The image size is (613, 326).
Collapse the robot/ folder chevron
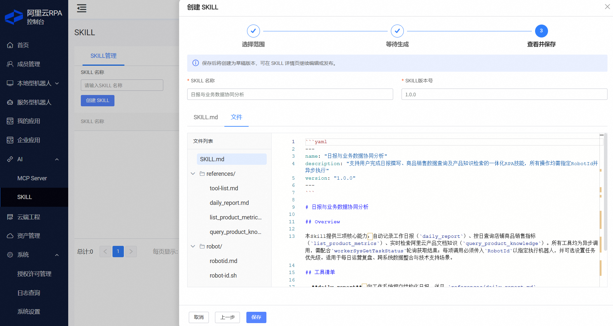pos(193,247)
